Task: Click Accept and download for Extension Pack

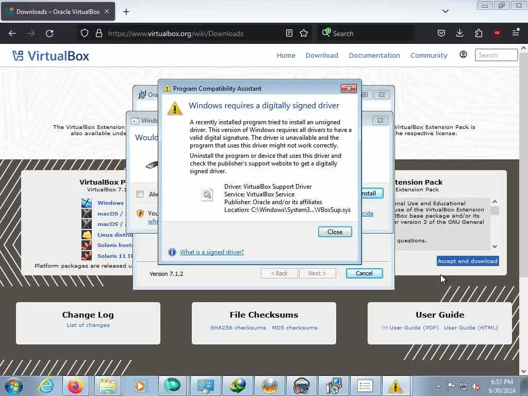Action: [467, 261]
